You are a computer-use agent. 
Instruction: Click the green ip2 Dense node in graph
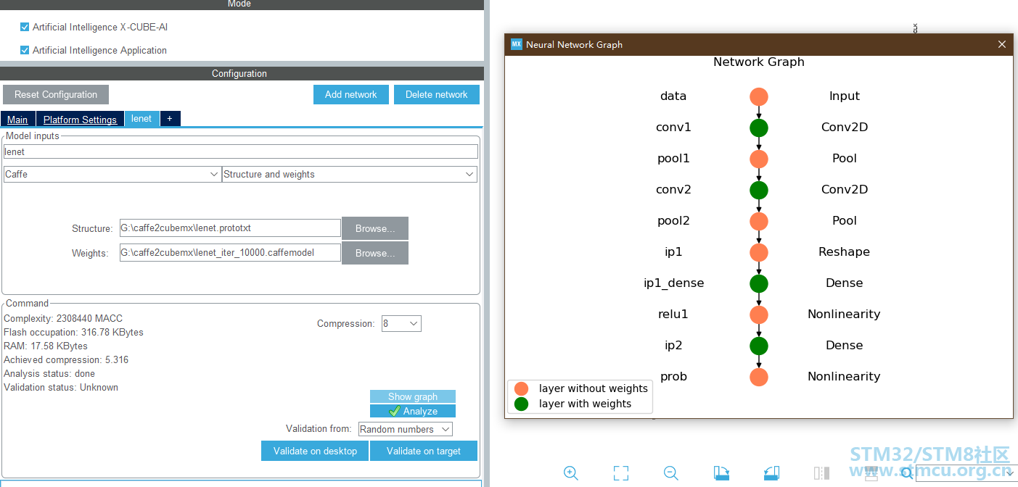pyautogui.click(x=759, y=346)
